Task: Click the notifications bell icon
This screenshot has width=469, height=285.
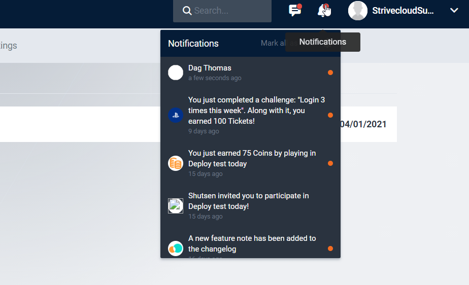Action: click(323, 11)
